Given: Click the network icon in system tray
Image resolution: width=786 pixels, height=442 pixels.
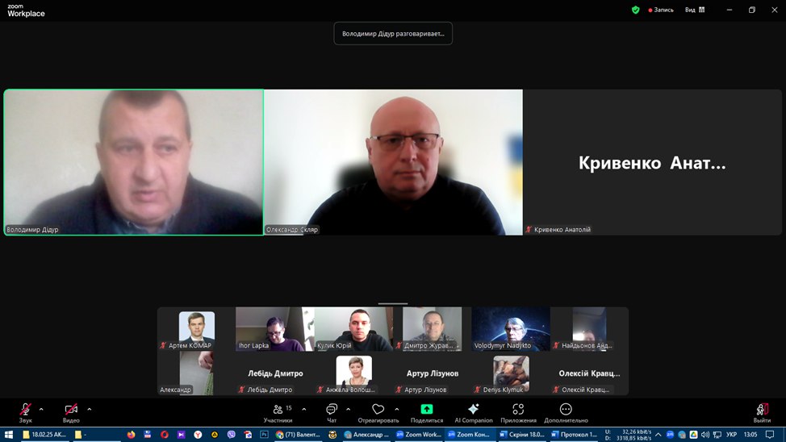Looking at the screenshot, I should tap(717, 435).
